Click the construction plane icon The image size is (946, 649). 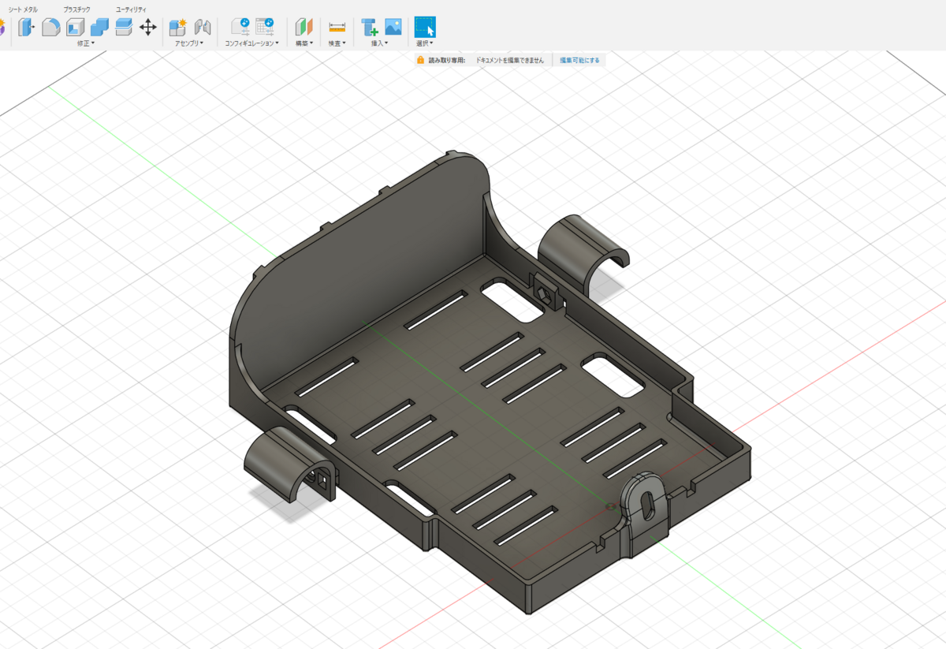(x=304, y=28)
